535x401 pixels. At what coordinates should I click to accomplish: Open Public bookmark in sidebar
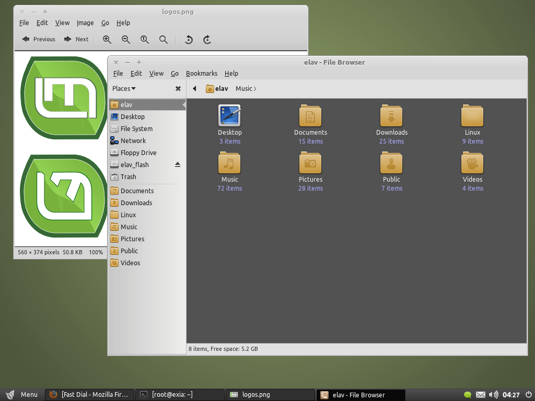(147, 251)
